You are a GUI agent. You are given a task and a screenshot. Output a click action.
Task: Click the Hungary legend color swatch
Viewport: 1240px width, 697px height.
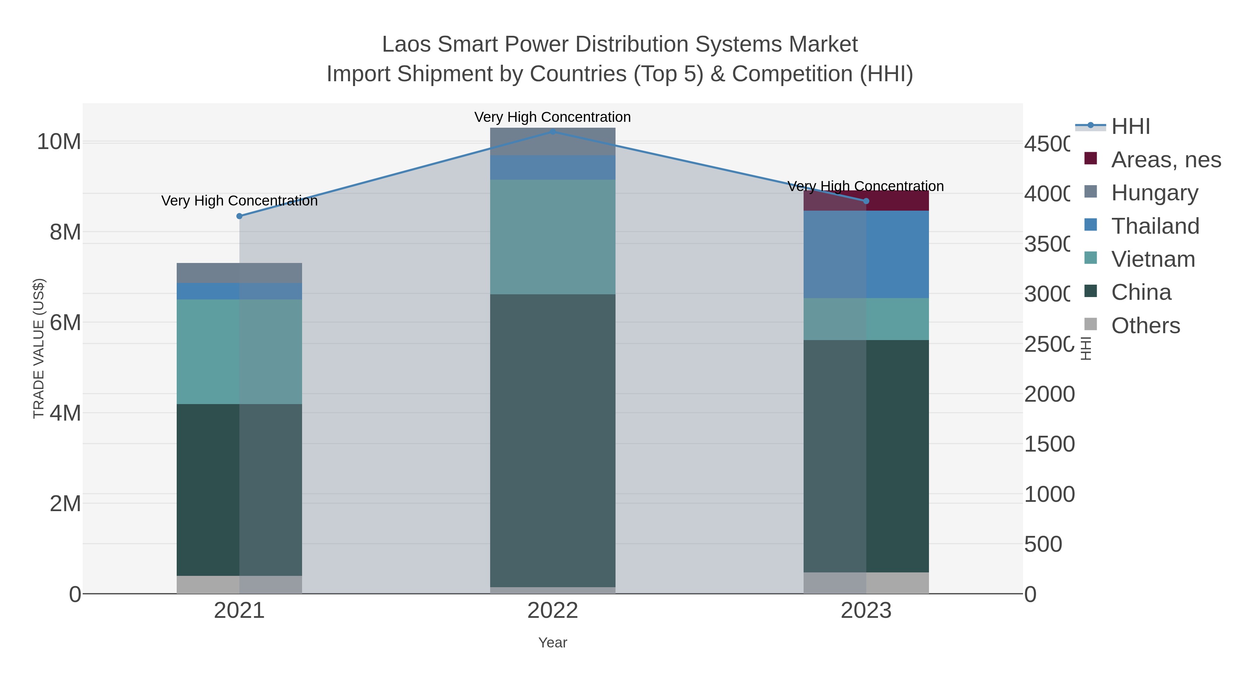click(x=1090, y=191)
